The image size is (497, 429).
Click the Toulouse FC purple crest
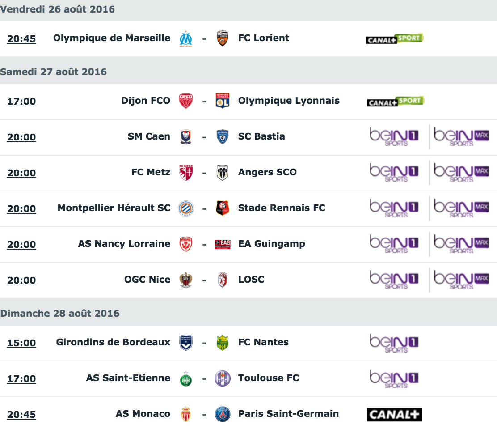pyautogui.click(x=223, y=378)
